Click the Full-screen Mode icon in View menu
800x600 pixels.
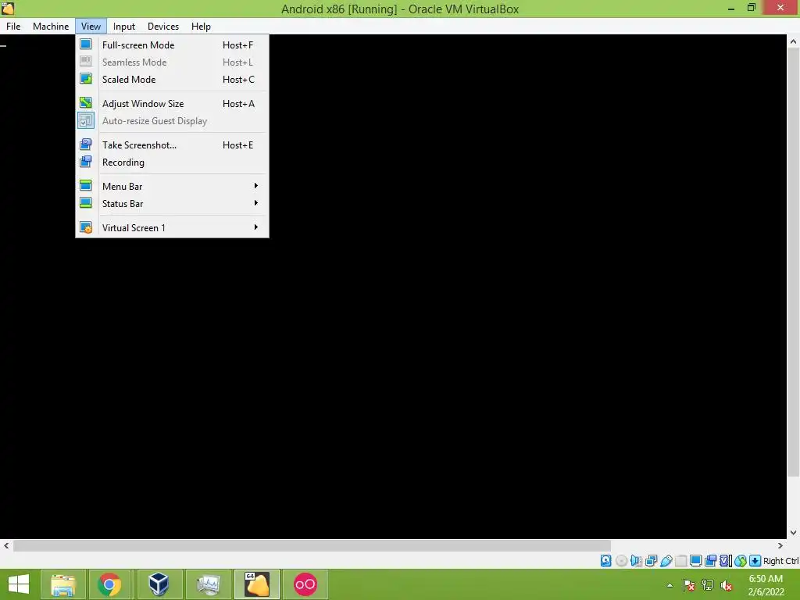(x=86, y=45)
